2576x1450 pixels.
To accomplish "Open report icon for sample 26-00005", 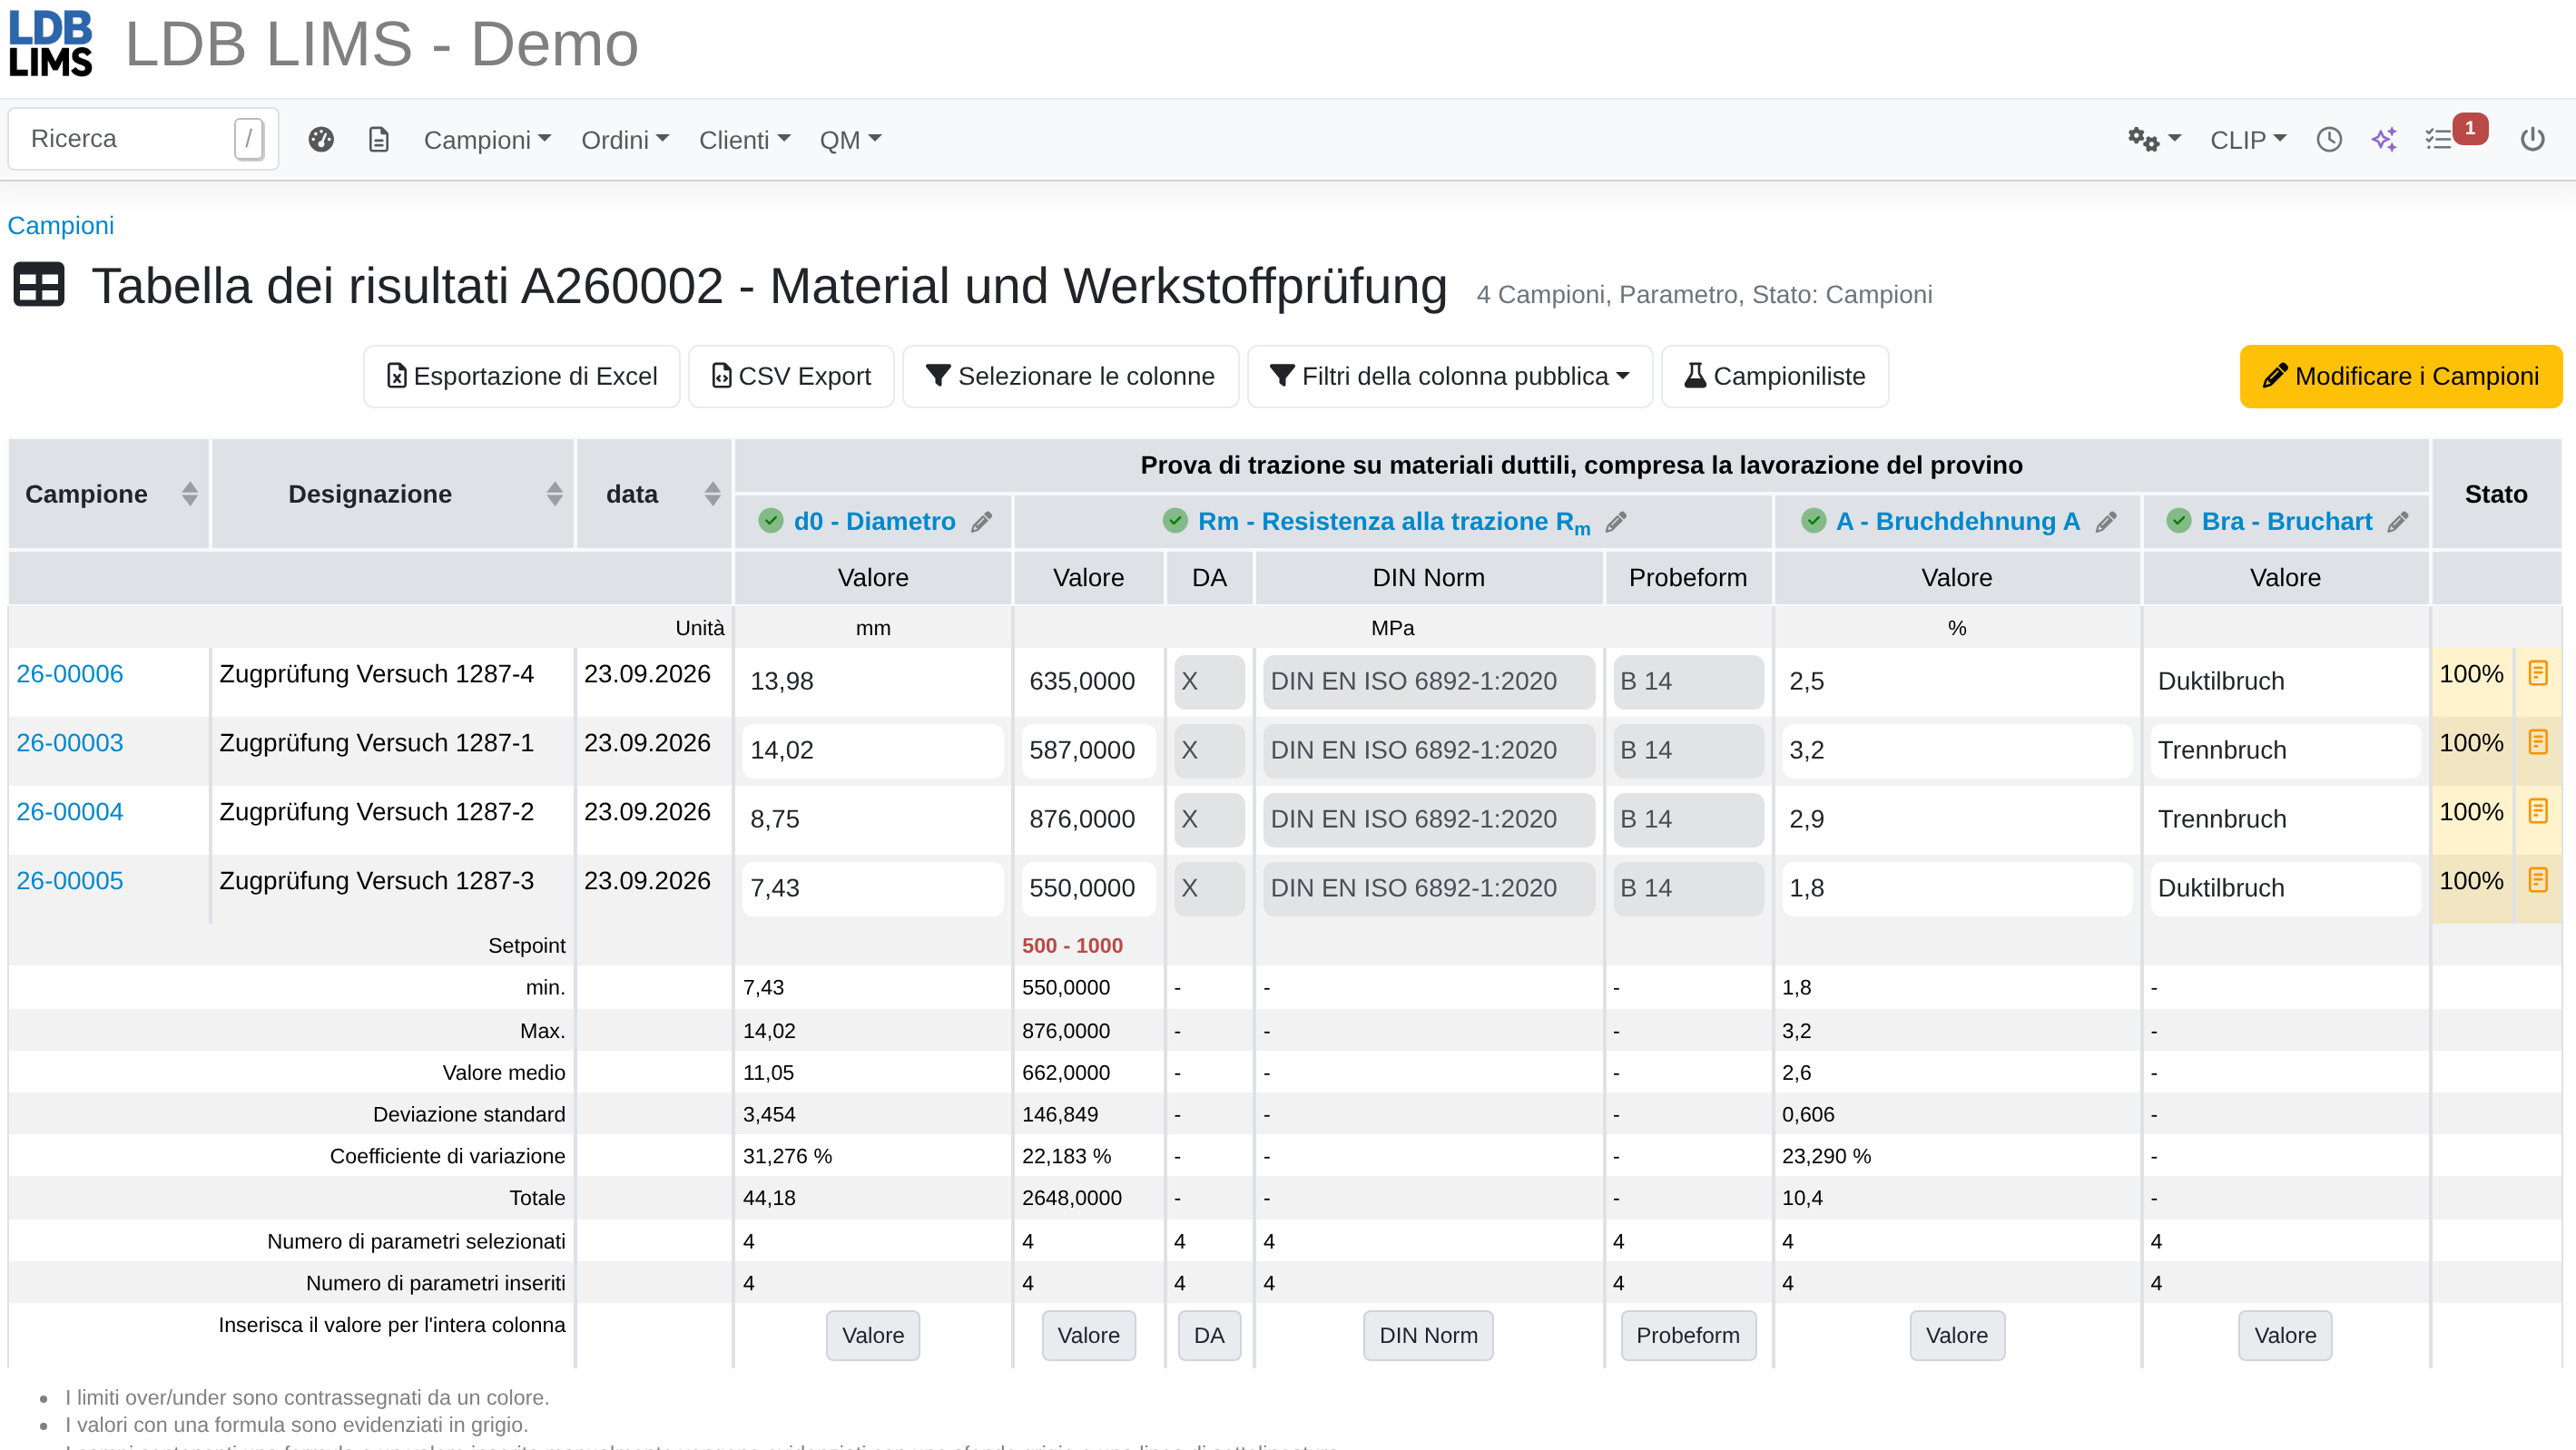I will click(x=2538, y=880).
